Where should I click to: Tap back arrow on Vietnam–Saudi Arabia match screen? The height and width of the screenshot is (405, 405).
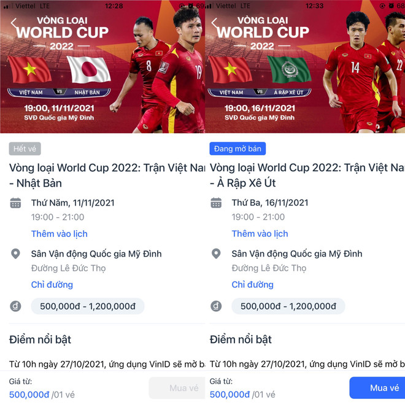coord(215,23)
